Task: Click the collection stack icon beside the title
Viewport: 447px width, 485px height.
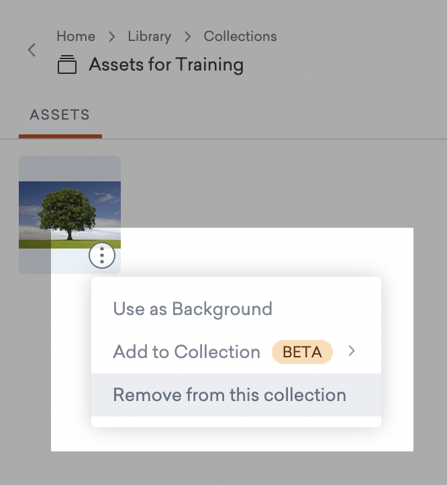Action: coord(67,65)
